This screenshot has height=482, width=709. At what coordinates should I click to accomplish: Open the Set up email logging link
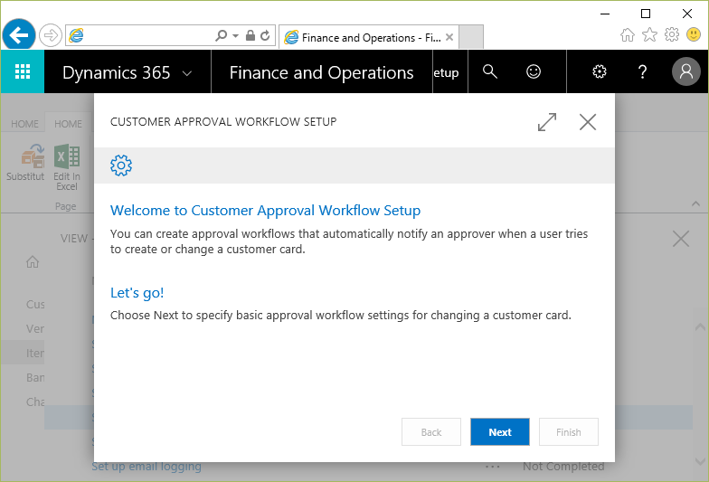(147, 467)
